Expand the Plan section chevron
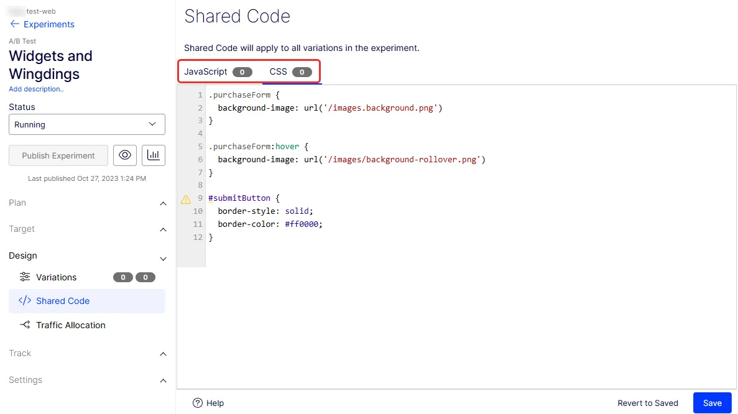 click(163, 203)
